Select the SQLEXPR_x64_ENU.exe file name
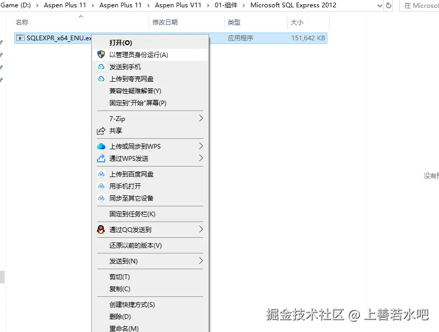The width and height of the screenshot is (439, 332). pyautogui.click(x=59, y=38)
